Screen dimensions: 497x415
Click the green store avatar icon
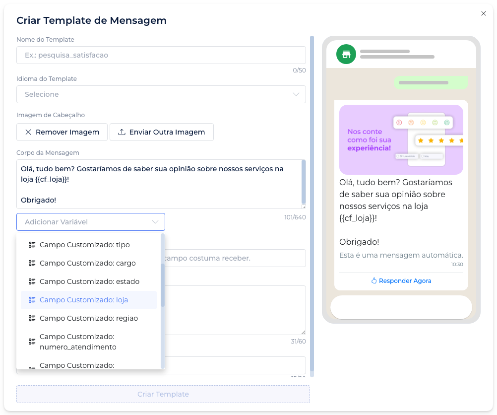(x=346, y=54)
